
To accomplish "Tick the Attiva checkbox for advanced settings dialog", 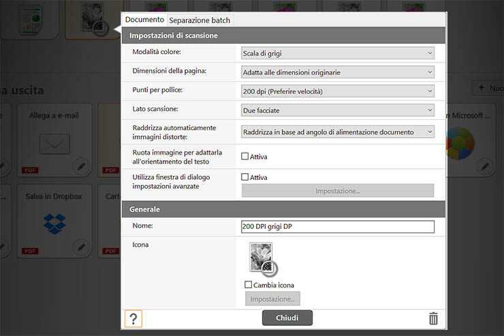I will click(x=245, y=177).
